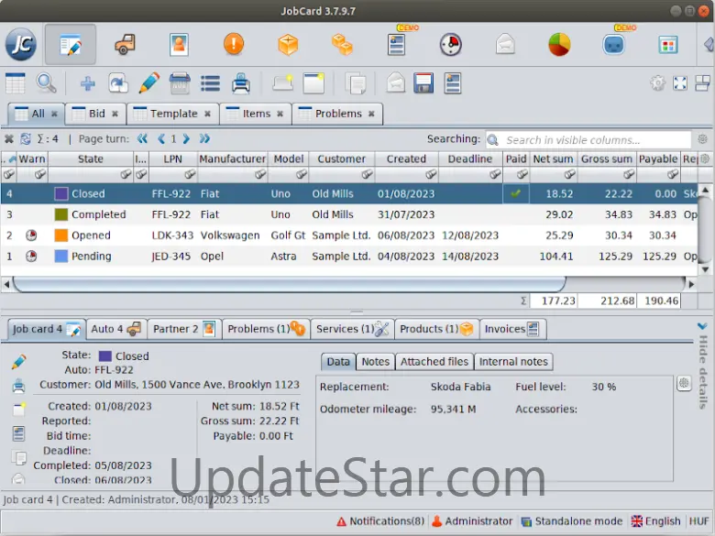
Task: Switch to the Problems list tab
Action: pos(338,114)
